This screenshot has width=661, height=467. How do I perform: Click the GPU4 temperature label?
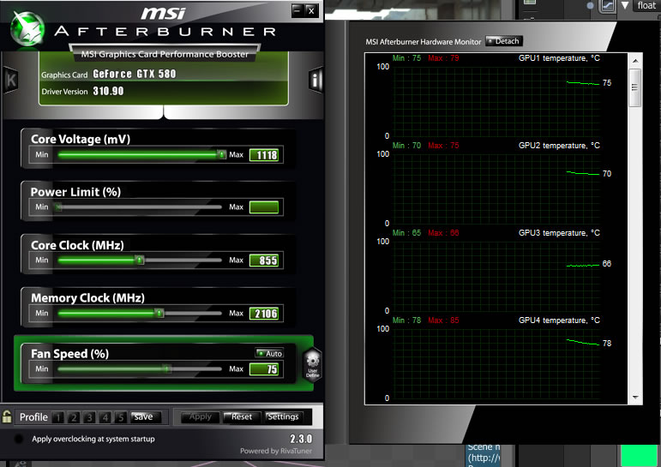pyautogui.click(x=559, y=320)
